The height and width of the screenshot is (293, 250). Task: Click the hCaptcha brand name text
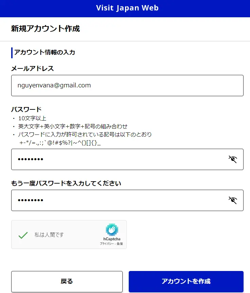(112, 239)
